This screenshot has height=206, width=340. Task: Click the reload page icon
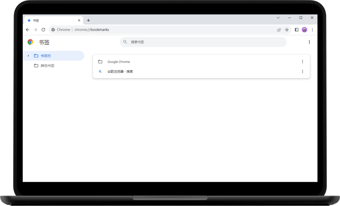[43, 30]
